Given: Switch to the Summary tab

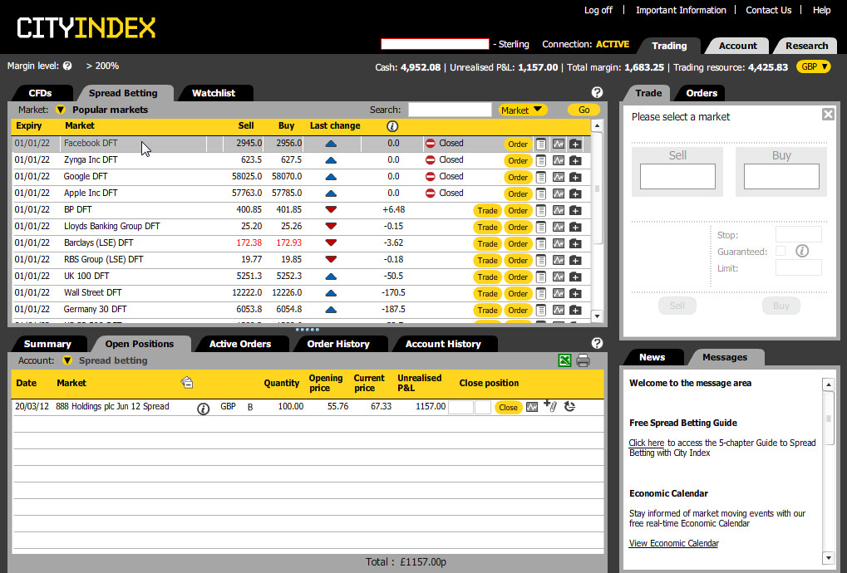Looking at the screenshot, I should pyautogui.click(x=47, y=345).
